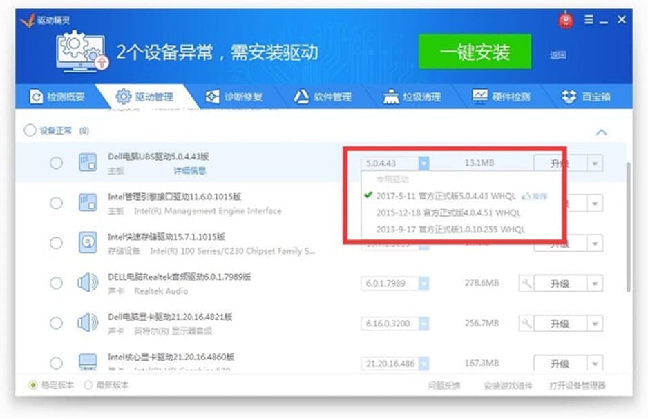Select the 最新版本 radio option

point(88,385)
